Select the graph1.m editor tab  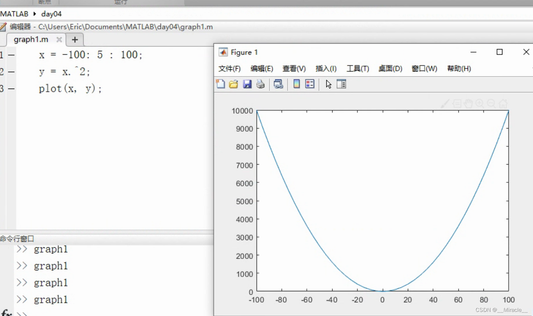[x=31, y=39]
